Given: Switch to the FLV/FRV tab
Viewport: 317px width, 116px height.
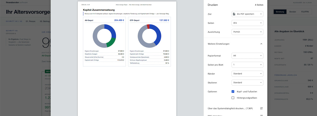Looking at the screenshot, I should coord(305,12).
